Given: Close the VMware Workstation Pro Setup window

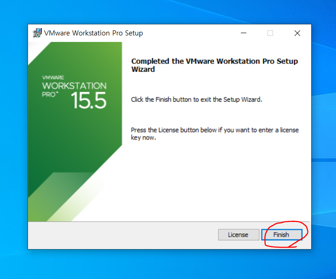Looking at the screenshot, I should 297,33.
